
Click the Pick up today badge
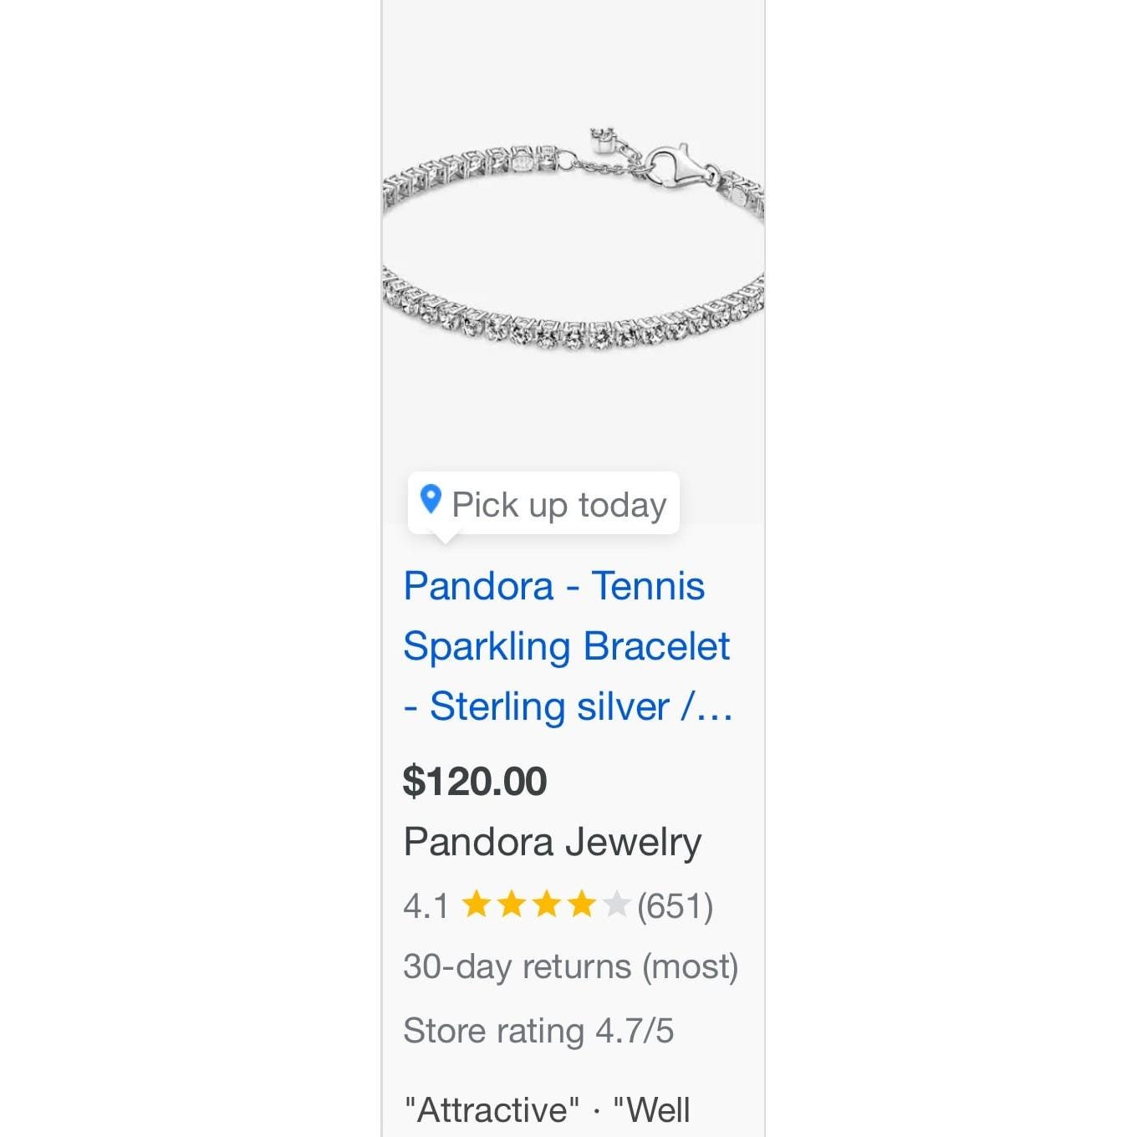(543, 503)
